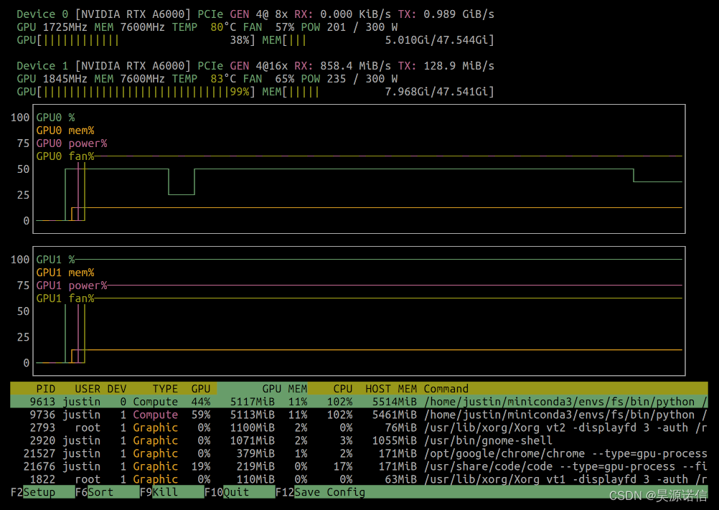Click the USER column header
Screen dimensions: 719x510
click(x=87, y=389)
